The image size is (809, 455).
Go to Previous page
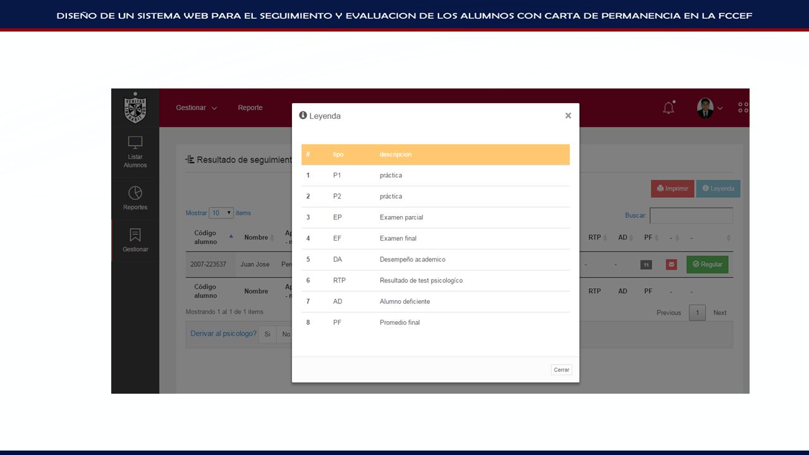pos(669,313)
